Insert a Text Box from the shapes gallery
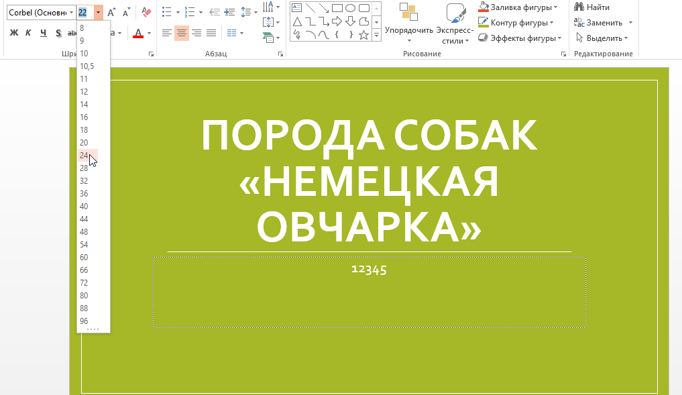The image size is (682, 395). (x=296, y=8)
